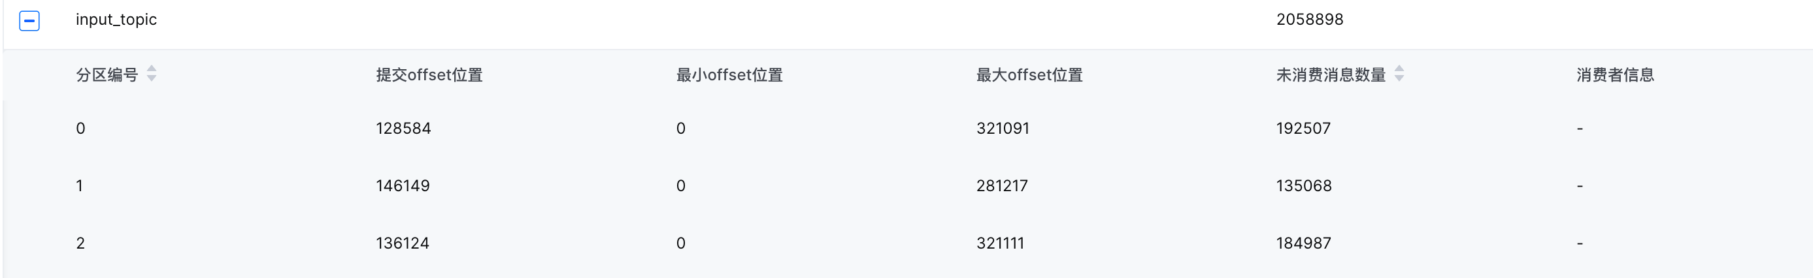Select total unconsumed count 2058898
This screenshot has width=1813, height=278.
1310,20
